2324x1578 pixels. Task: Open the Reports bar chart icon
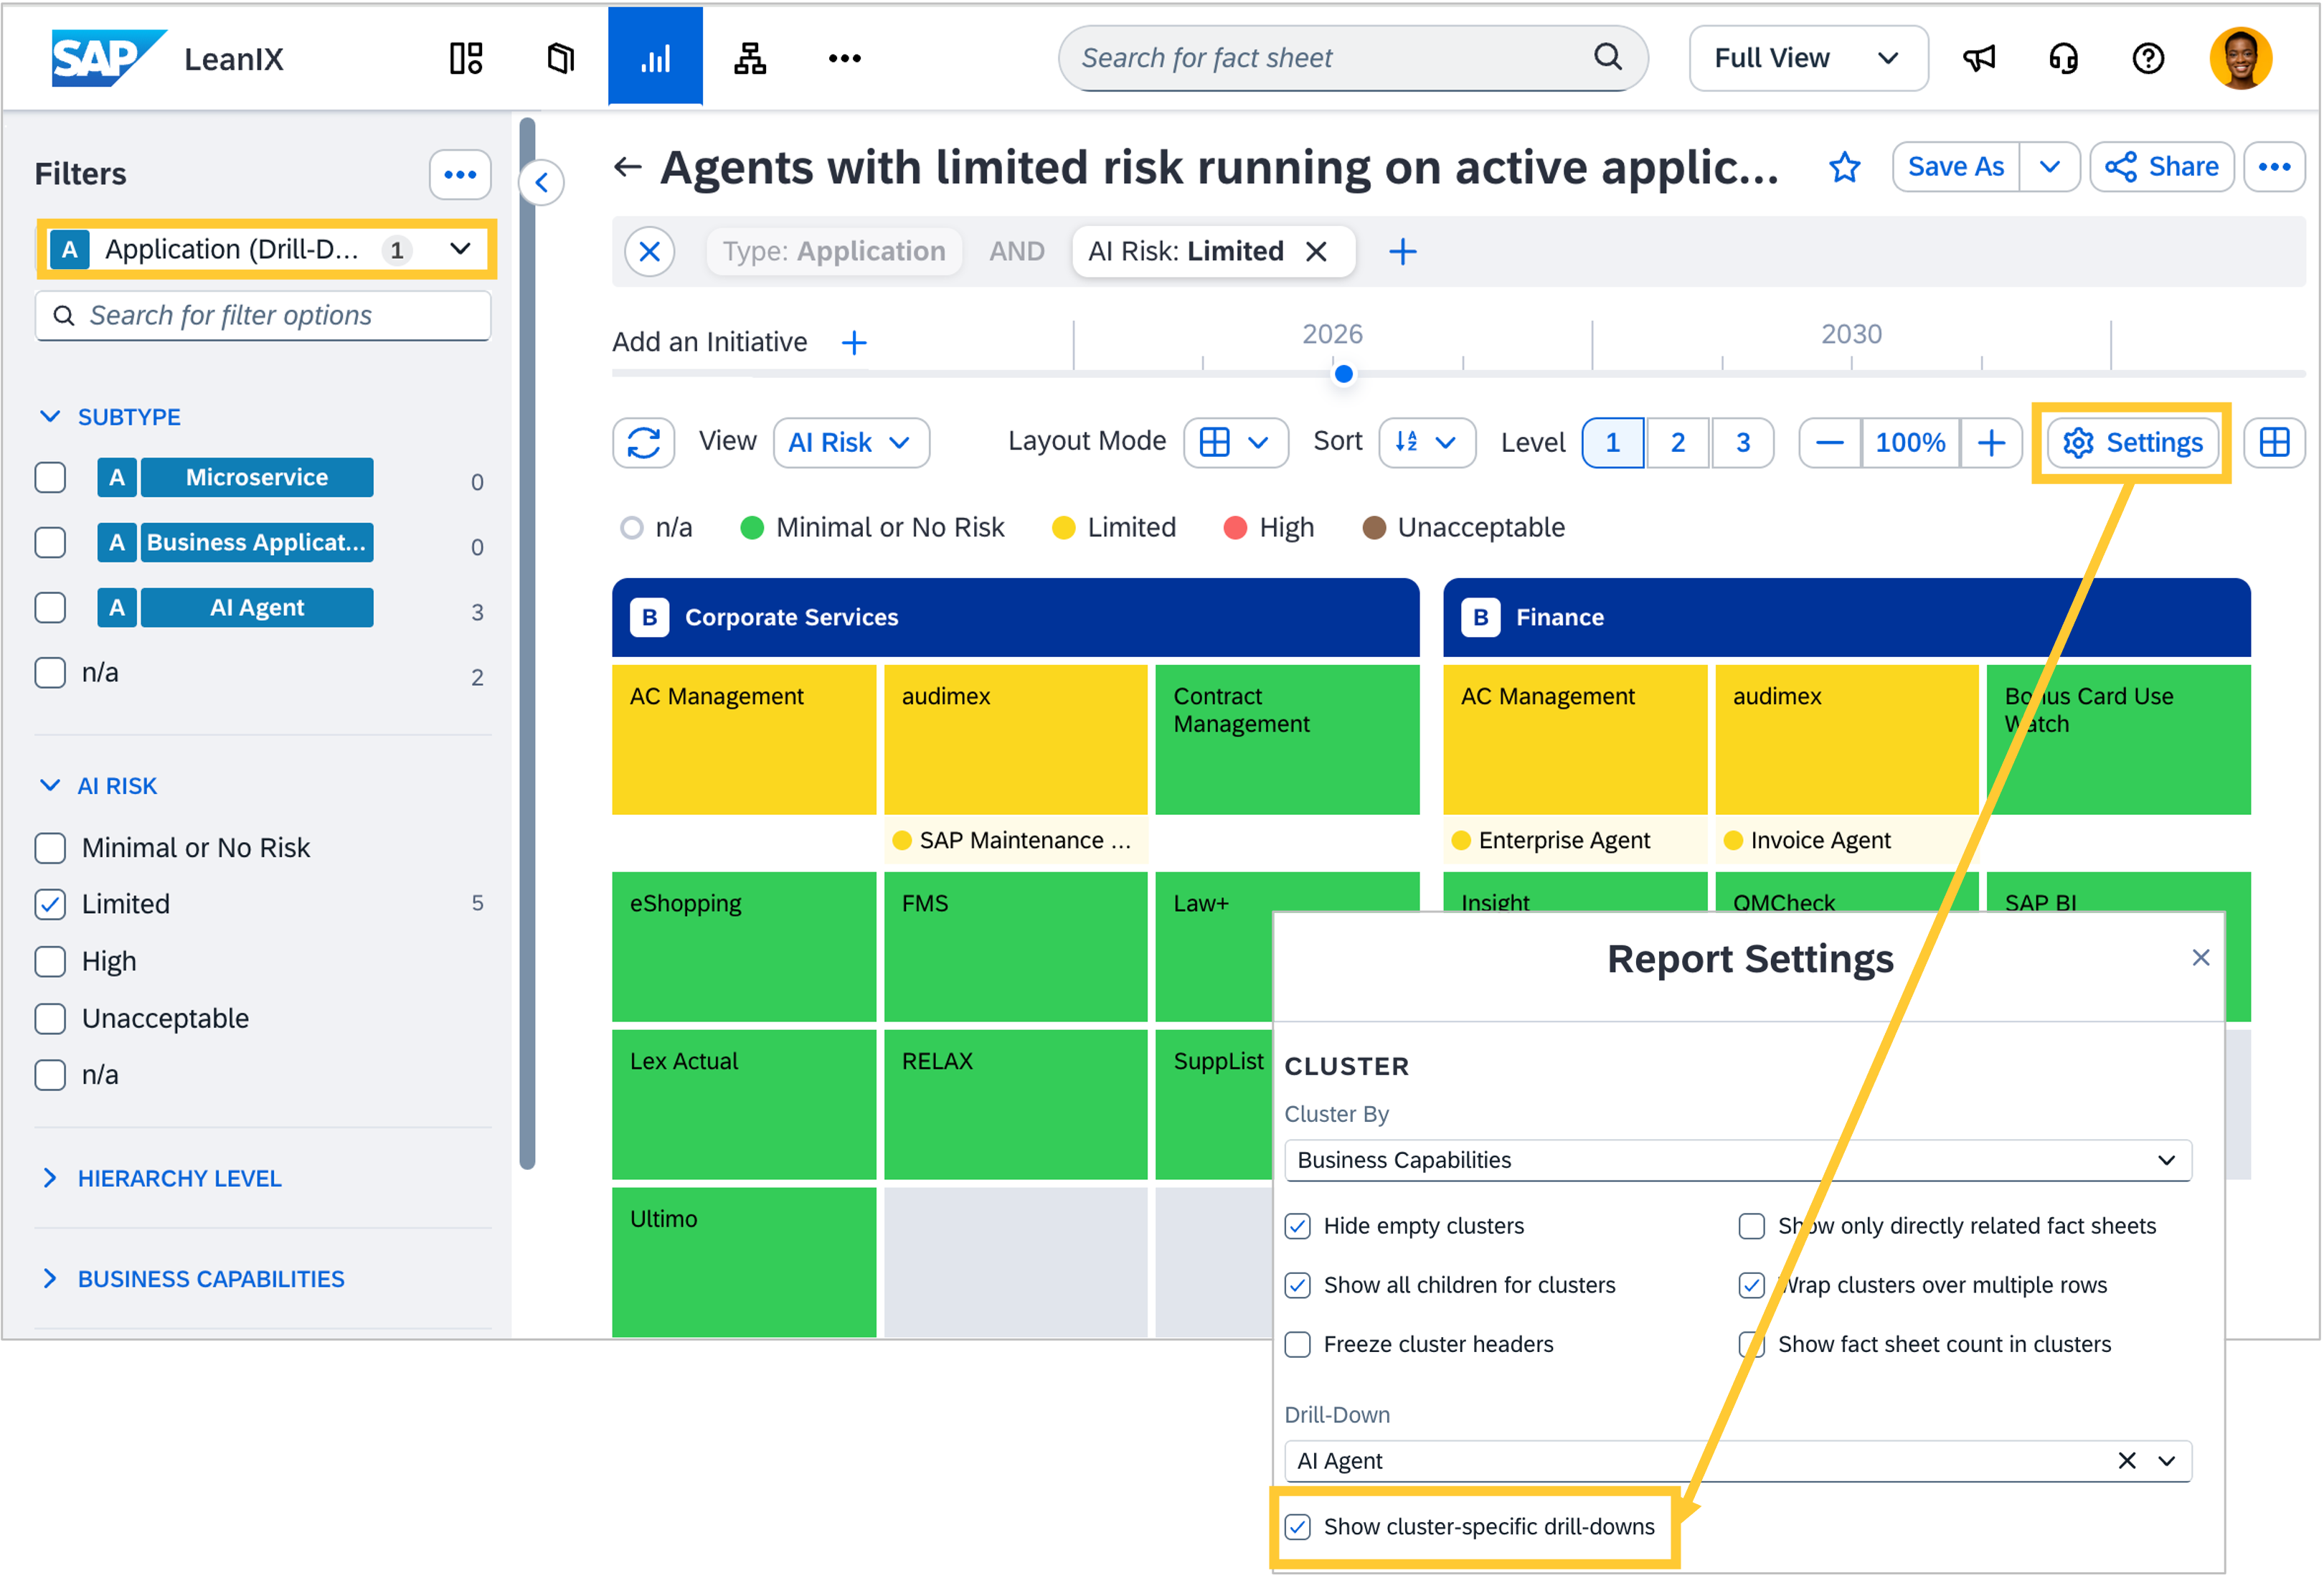tap(655, 58)
